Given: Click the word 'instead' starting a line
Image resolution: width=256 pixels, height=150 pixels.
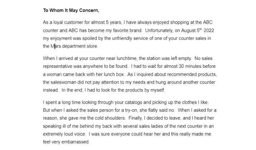Looking at the screenshot, I should [x=50, y=90].
